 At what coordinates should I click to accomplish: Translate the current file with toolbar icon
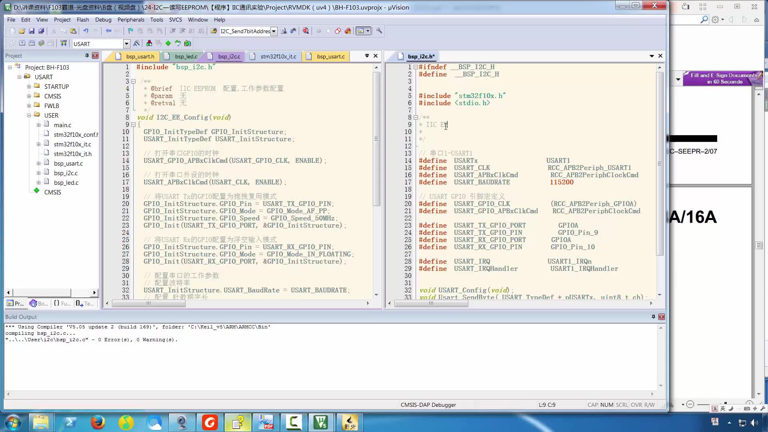[x=12, y=43]
